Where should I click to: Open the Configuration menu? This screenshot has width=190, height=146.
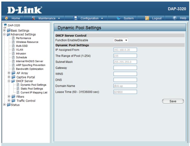90,18
